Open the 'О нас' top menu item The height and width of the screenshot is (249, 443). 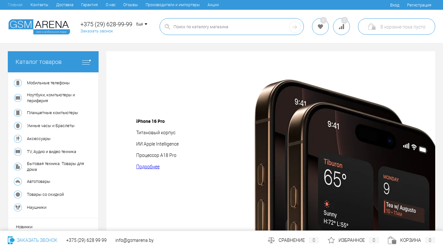pos(111,5)
